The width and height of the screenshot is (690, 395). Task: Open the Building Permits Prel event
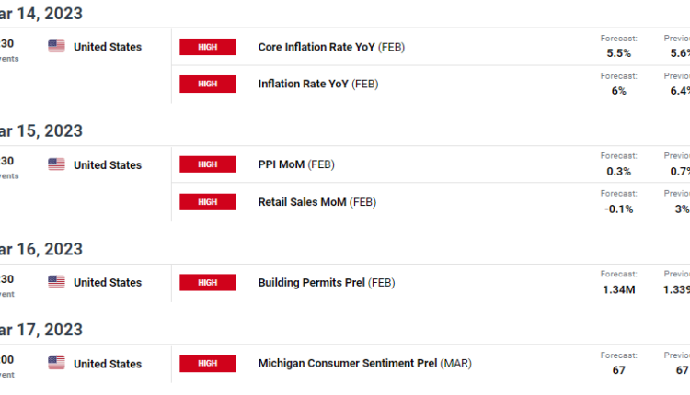[x=326, y=283]
